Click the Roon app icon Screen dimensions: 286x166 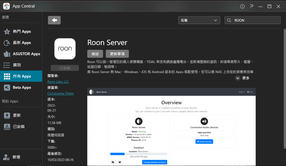tap(65, 49)
